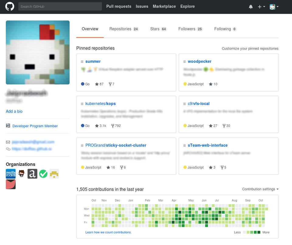The width and height of the screenshot is (292, 245).
Task: Expand the plus create-new dropdown
Action: pyautogui.click(x=261, y=7)
